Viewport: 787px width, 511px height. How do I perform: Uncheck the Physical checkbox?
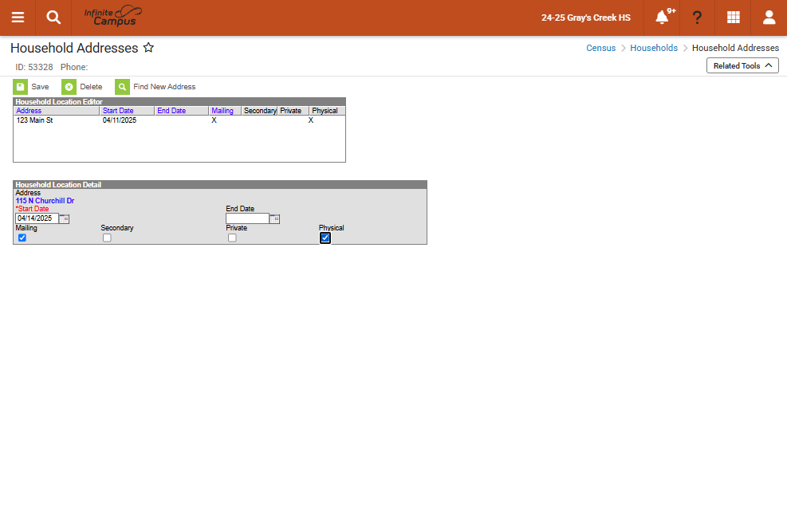click(x=325, y=238)
